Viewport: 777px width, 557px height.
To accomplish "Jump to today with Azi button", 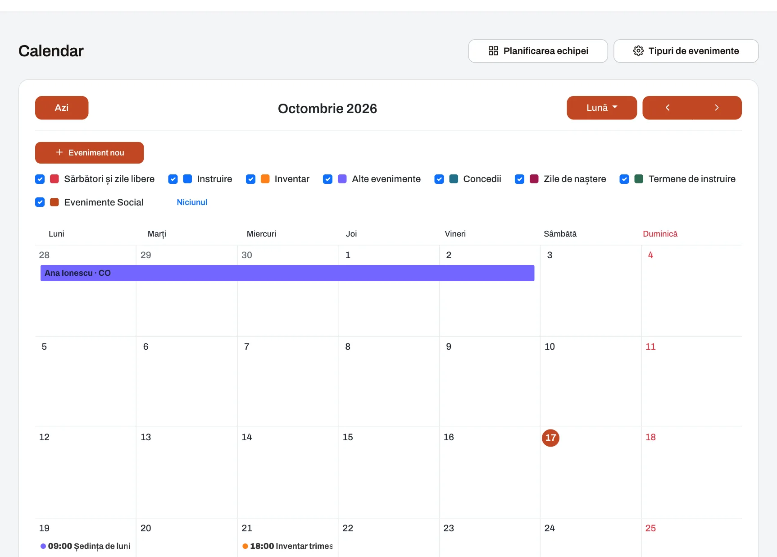I will pyautogui.click(x=62, y=108).
